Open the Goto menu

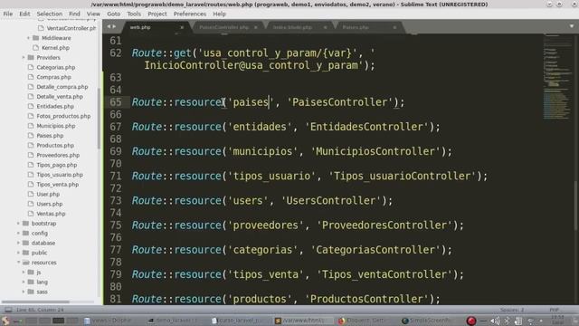[x=114, y=14]
